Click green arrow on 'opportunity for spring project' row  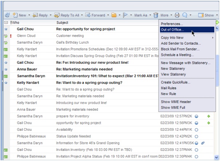[209, 123]
